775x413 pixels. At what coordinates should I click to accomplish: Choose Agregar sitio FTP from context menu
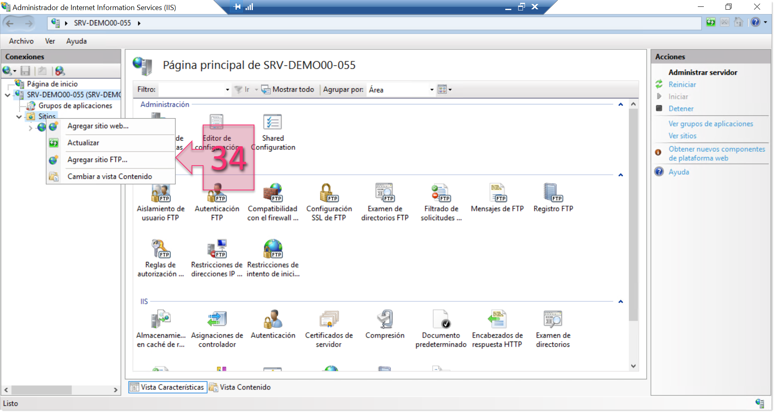(97, 159)
